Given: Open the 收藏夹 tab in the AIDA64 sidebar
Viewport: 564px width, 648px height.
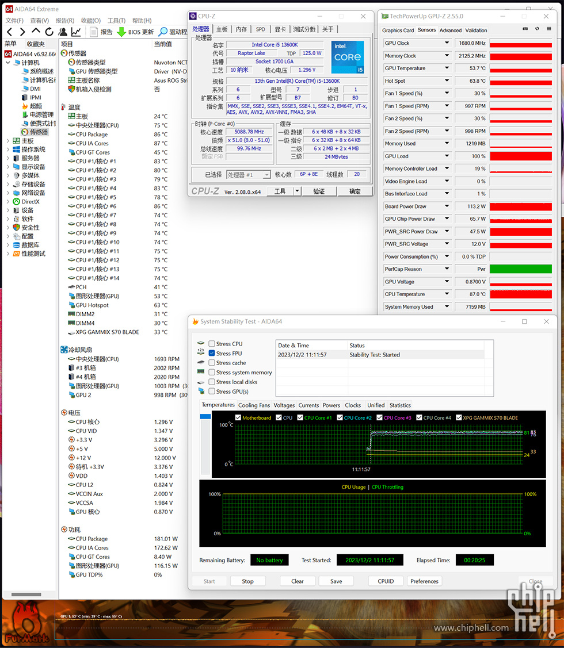Looking at the screenshot, I should [36, 44].
